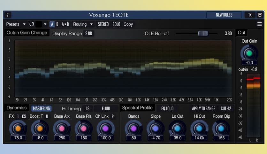Select the Out/In Gain Change tab
The image size is (267, 154).
tap(27, 32)
